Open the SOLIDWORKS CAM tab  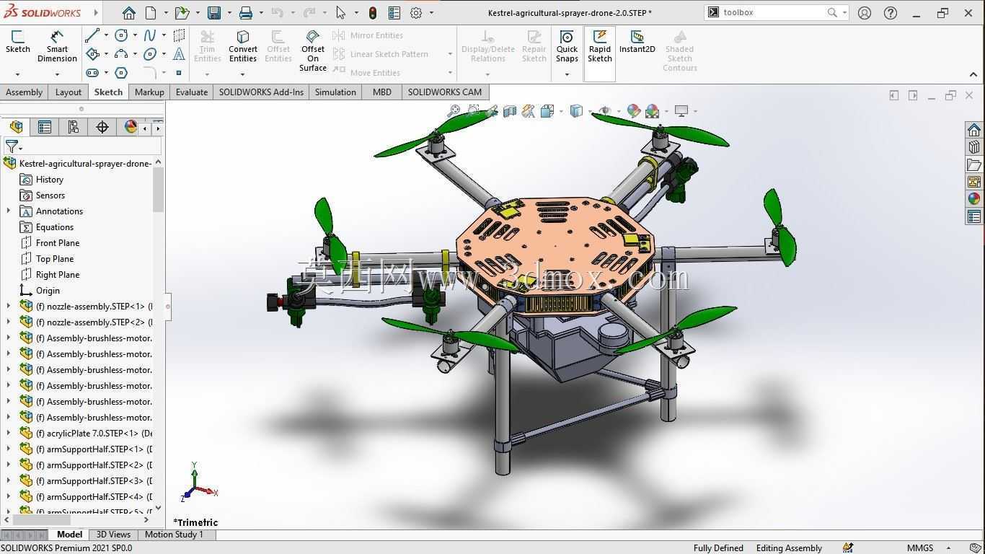tap(444, 92)
